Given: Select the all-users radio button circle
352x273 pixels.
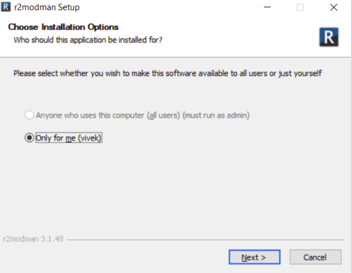Looking at the screenshot, I should [x=29, y=115].
